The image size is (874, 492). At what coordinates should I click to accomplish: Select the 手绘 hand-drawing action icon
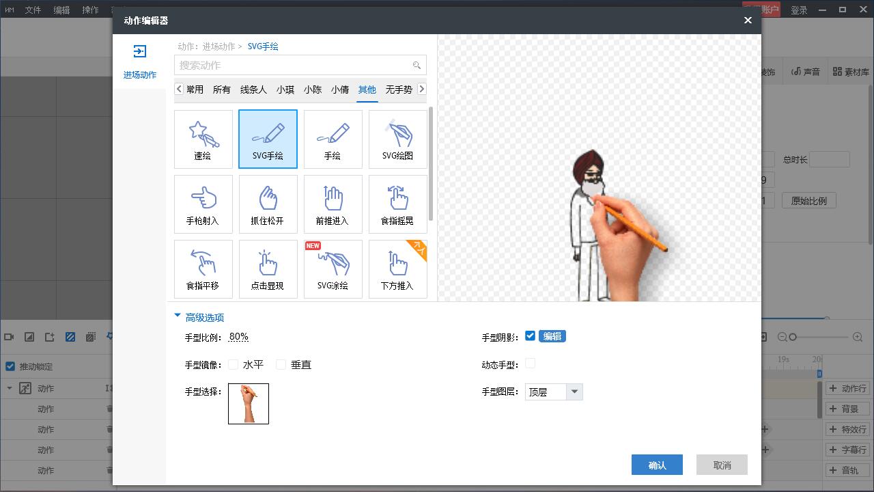tap(333, 139)
